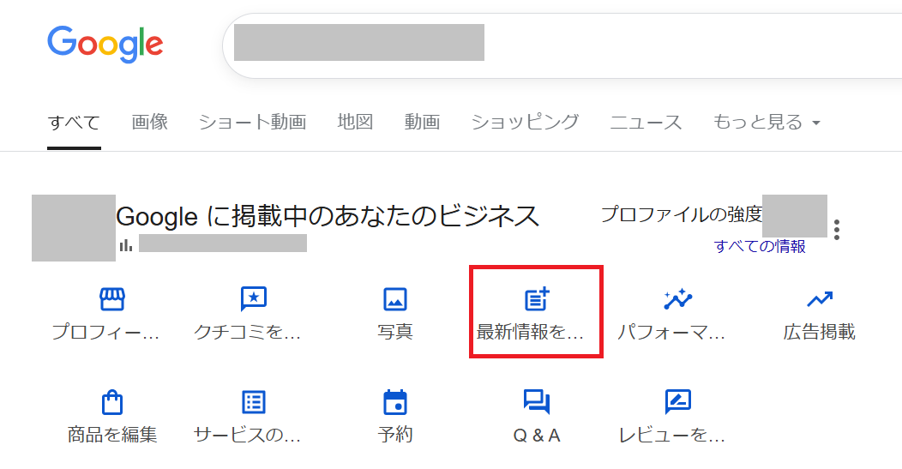The image size is (902, 469).
Task: Click the Google に掲載中のあなたのビジネス heading
Action: (x=328, y=217)
